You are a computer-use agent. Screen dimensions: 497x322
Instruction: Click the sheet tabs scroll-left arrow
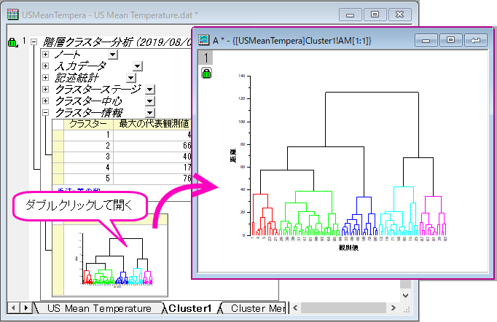pos(13,307)
